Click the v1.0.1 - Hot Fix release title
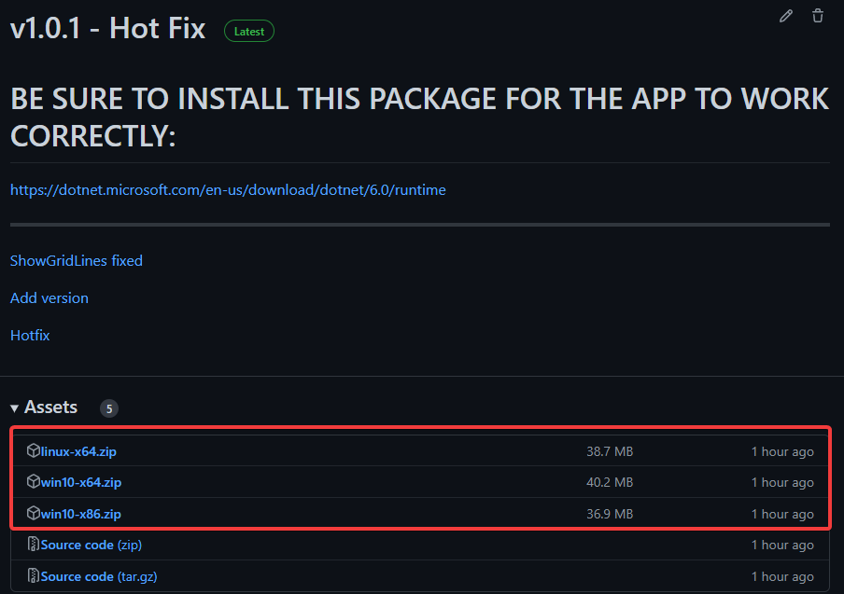This screenshot has width=844, height=594. (107, 28)
